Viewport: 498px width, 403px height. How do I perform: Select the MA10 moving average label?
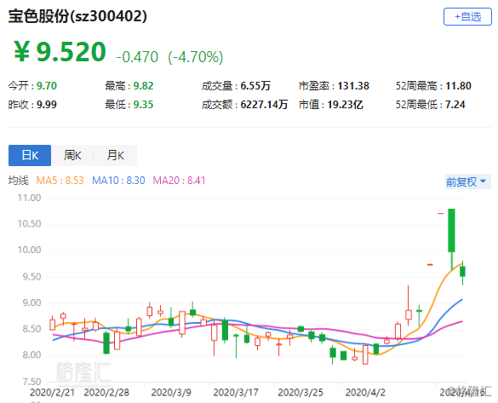(x=118, y=181)
